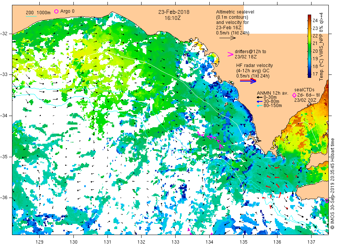Click the "134" longitude axis label
Screen dimensions: 337x247
click(209, 242)
